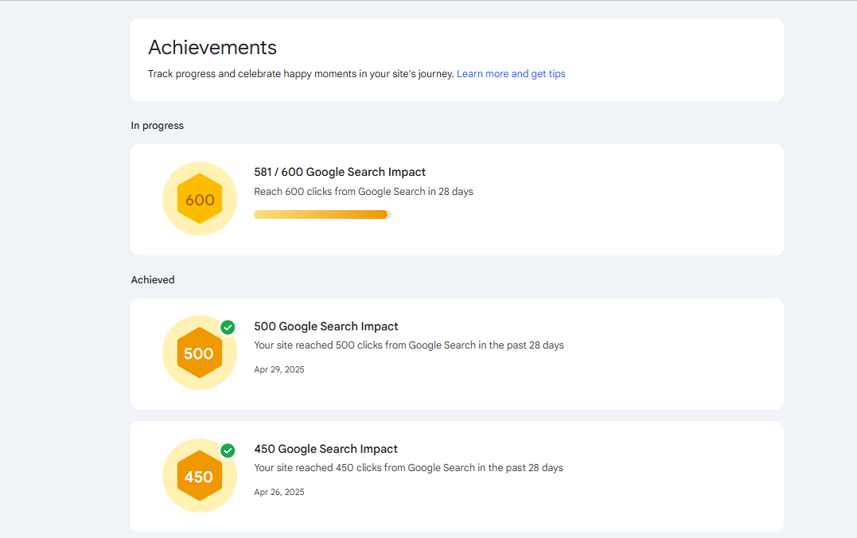Image resolution: width=857 pixels, height=538 pixels.
Task: Click the unfilled end of progress bar
Action: point(389,214)
